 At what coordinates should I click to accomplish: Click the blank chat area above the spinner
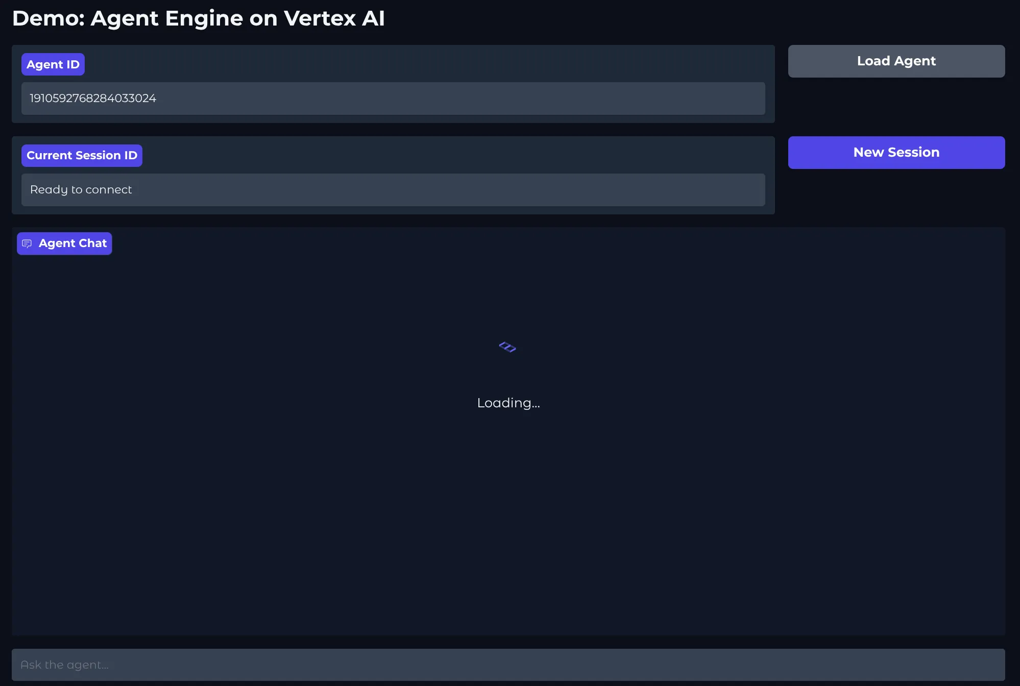(x=508, y=291)
